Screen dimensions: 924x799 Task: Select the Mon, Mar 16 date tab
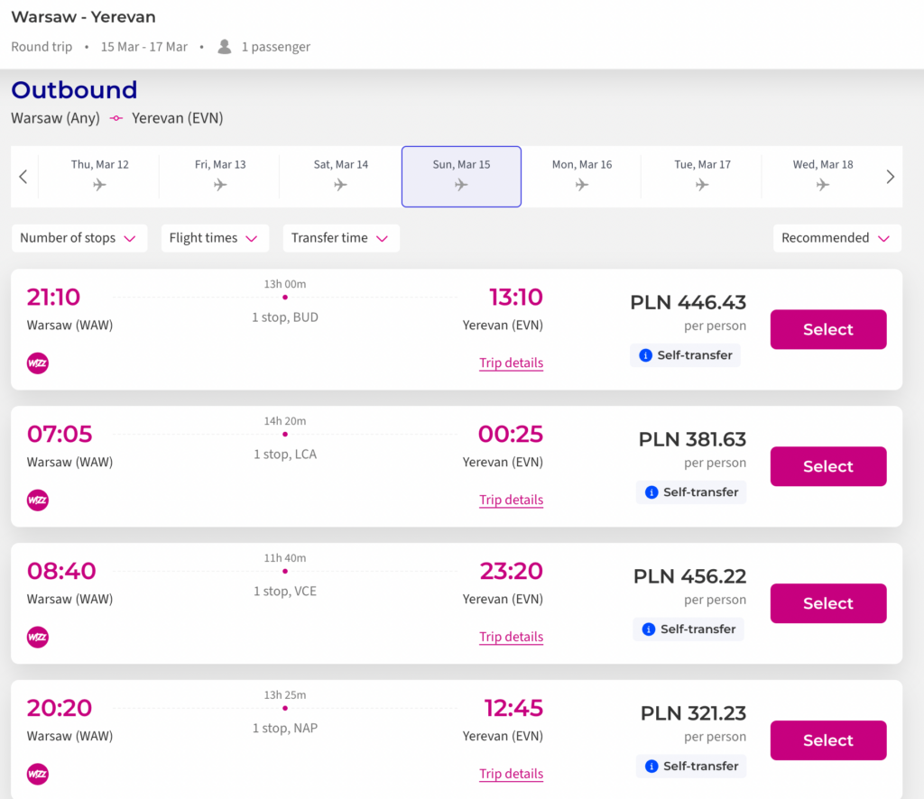pos(581,177)
